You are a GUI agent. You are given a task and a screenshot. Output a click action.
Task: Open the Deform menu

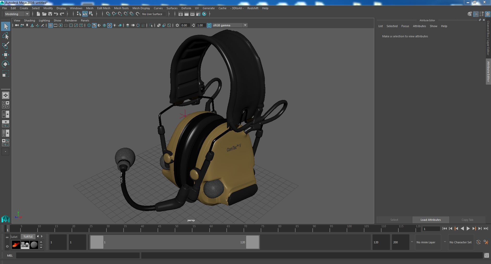point(186,8)
